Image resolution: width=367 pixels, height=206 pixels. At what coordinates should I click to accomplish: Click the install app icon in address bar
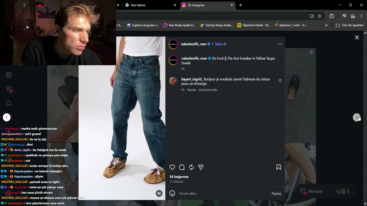point(312,16)
